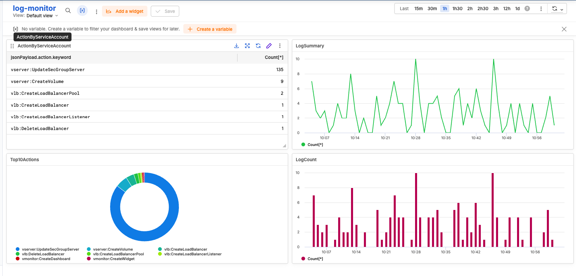Click the Add a widget button
The width and height of the screenshot is (576, 276).
click(x=125, y=11)
